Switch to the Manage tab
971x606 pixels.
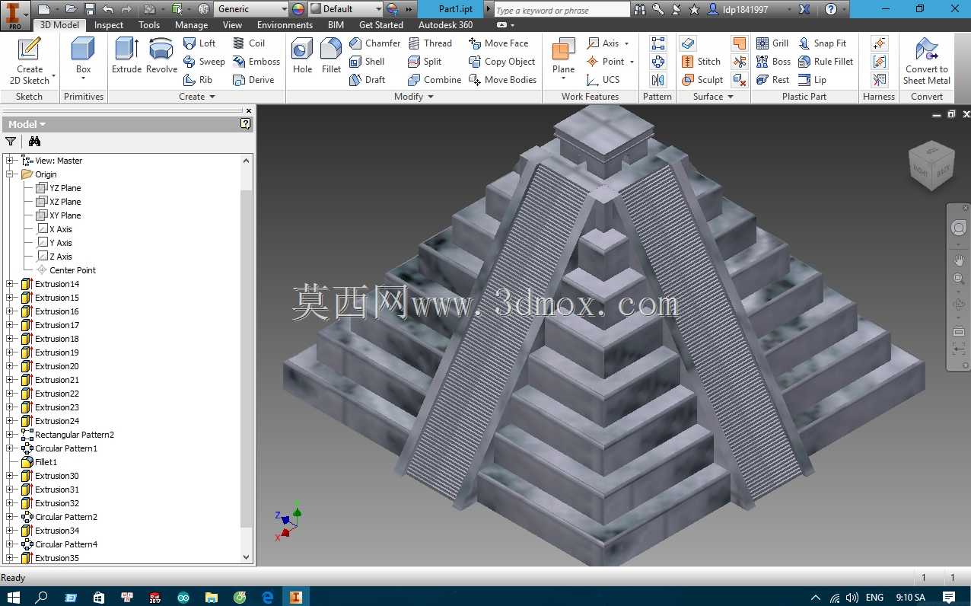point(191,25)
